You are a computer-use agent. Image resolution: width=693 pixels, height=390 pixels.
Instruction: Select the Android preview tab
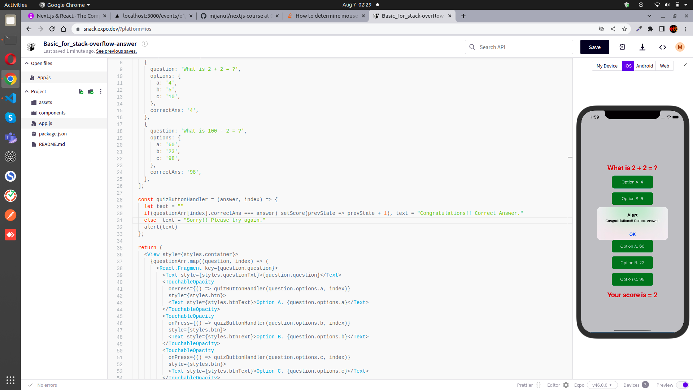645,66
